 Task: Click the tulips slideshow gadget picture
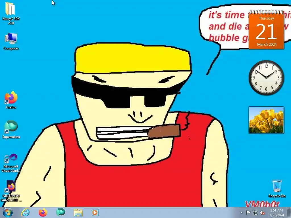[266, 120]
